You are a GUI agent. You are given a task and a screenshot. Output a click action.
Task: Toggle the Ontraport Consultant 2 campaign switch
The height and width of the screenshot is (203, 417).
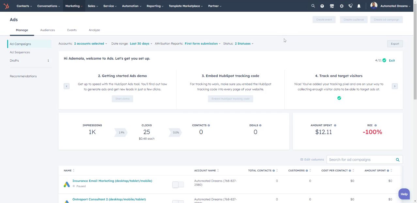point(178,201)
